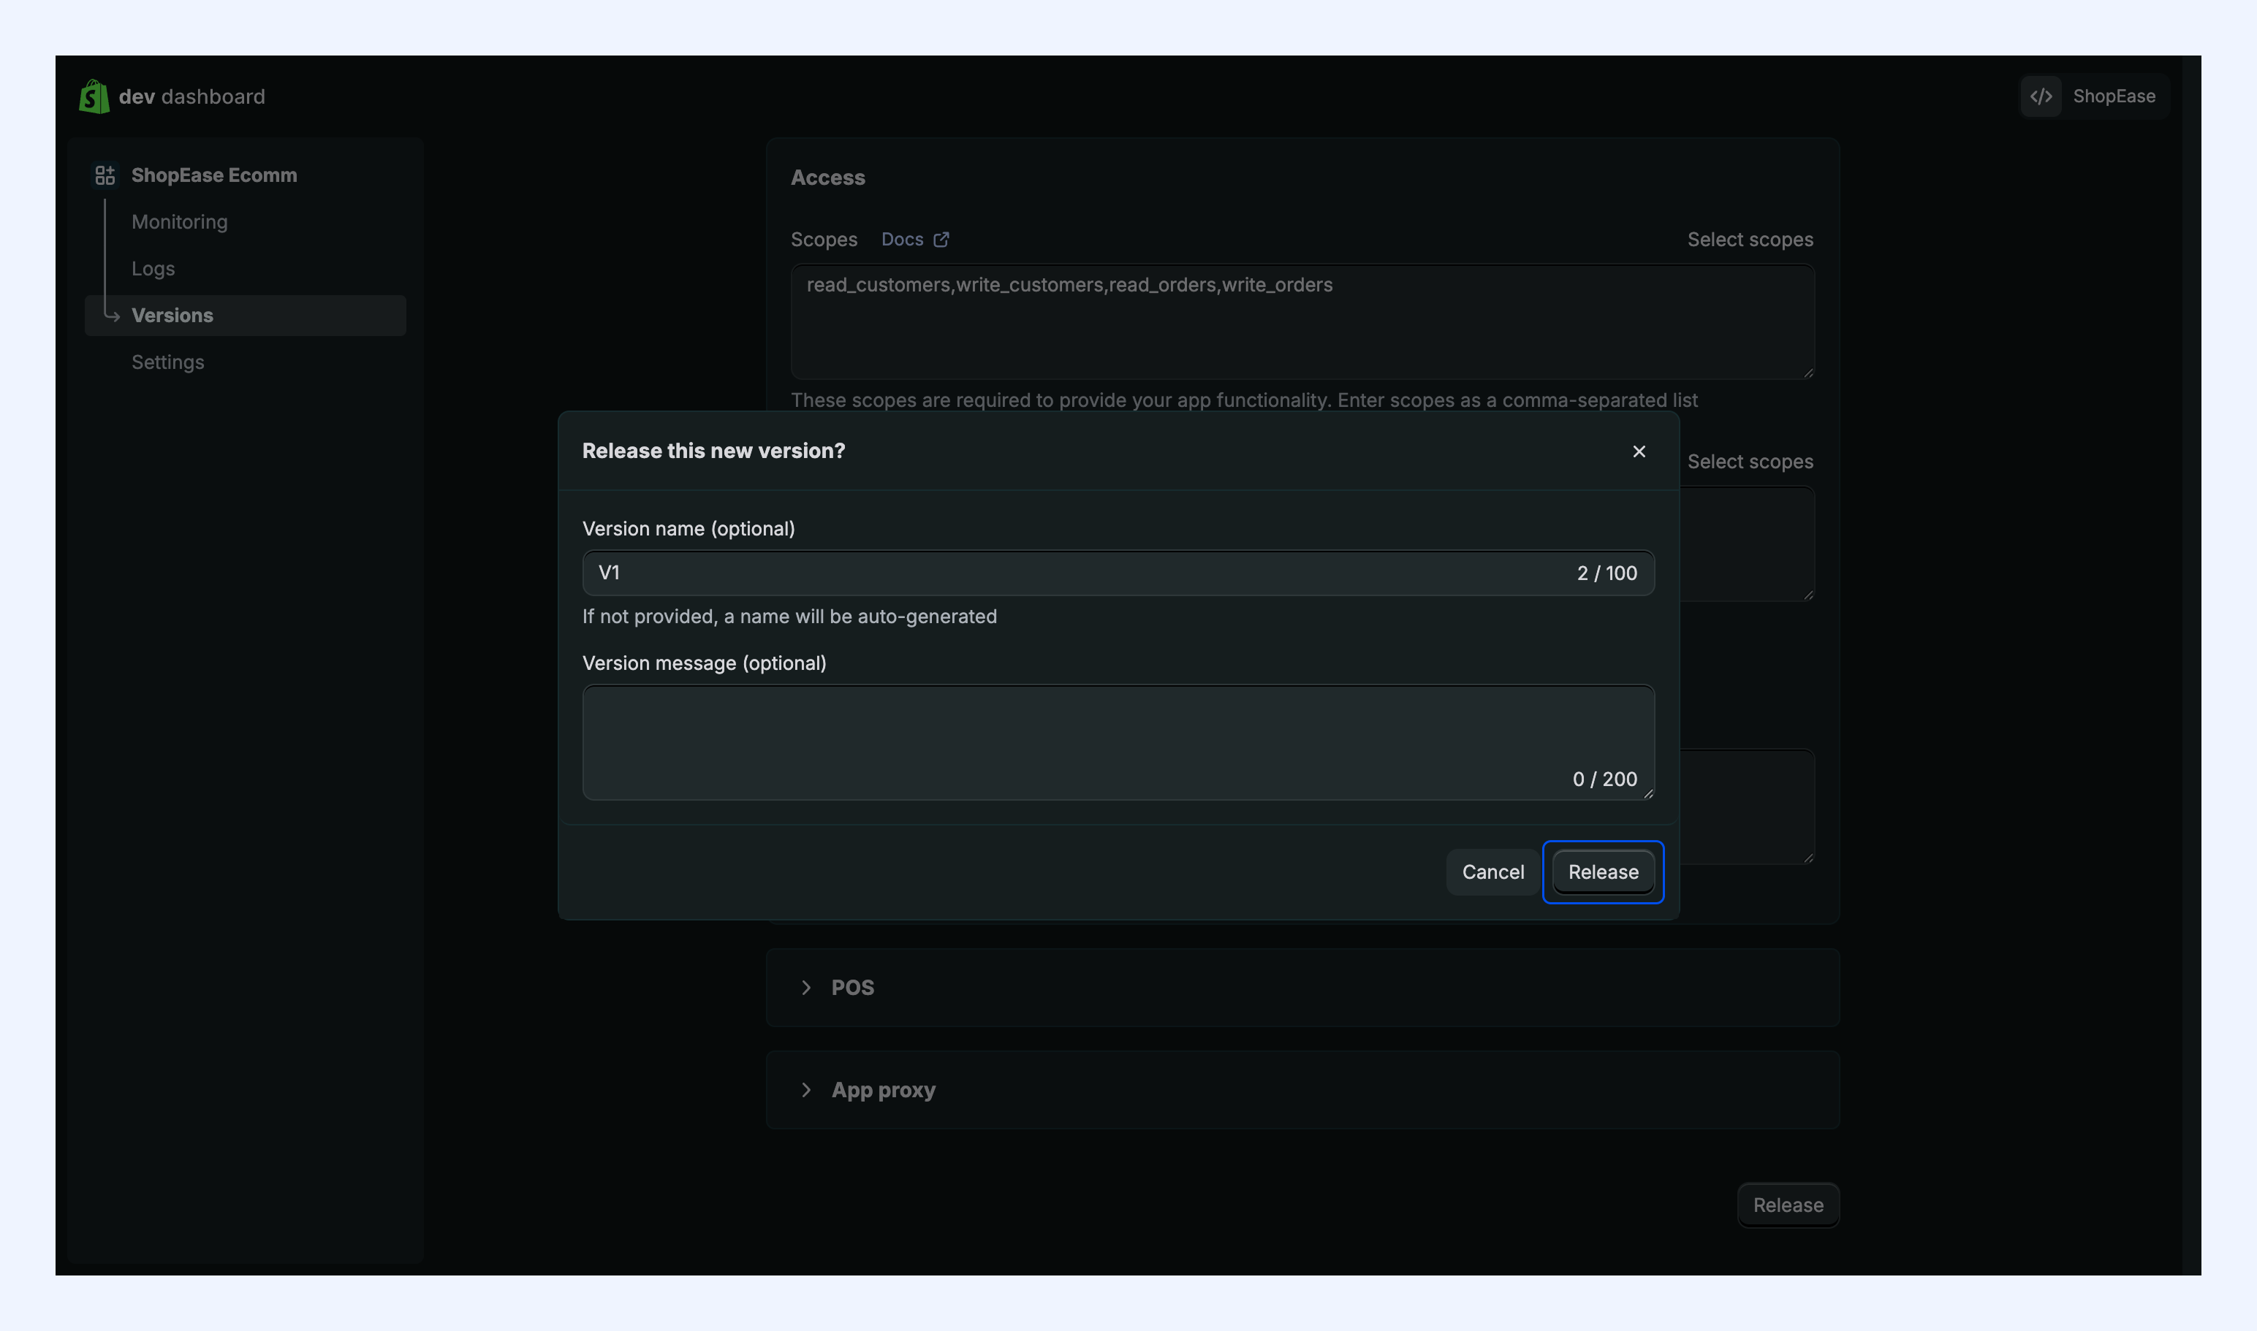Click the 0 / 200 character counter
Image resolution: width=2257 pixels, height=1331 pixels.
[x=1604, y=779]
